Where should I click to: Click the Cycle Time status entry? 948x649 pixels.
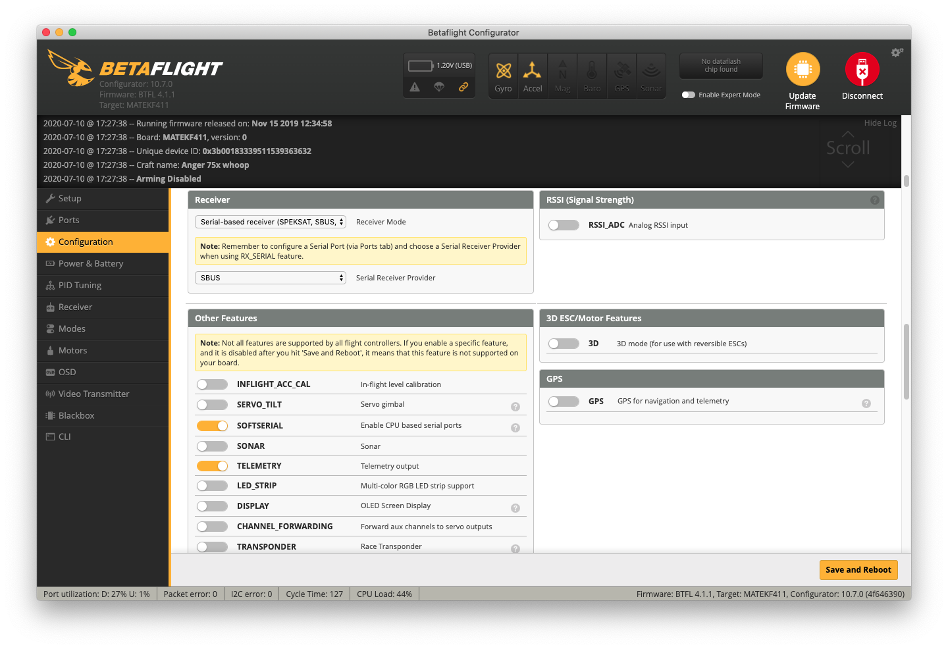click(x=315, y=594)
